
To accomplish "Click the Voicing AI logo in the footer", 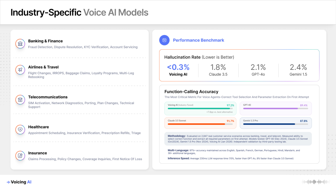I will 19,182.
